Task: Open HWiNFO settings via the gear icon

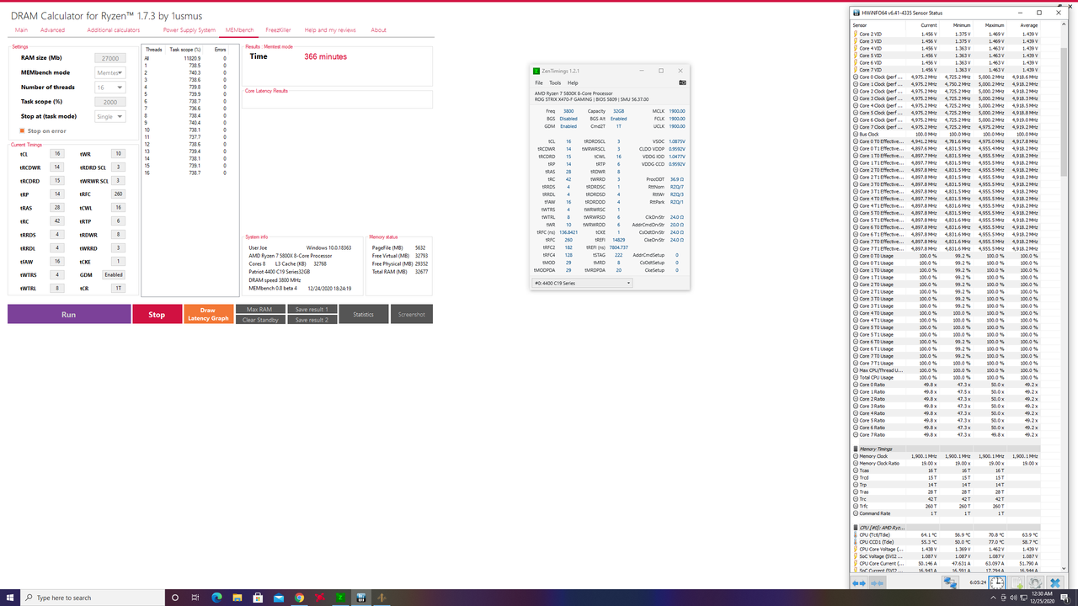Action: [1034, 582]
